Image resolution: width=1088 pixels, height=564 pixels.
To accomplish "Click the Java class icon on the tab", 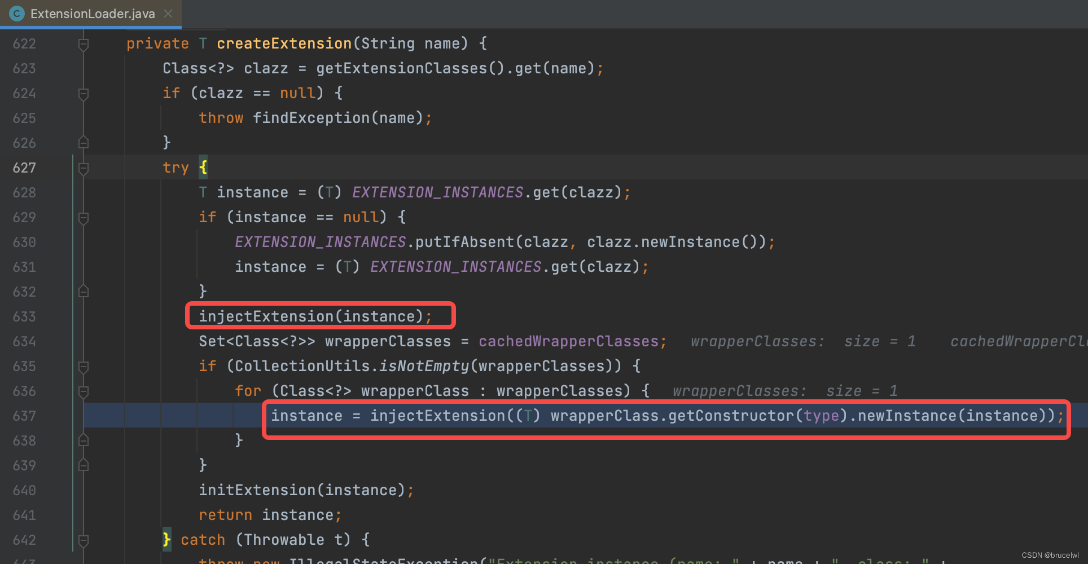I will [x=17, y=14].
